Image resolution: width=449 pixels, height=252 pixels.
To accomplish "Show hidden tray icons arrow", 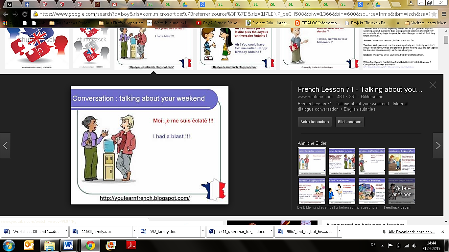I will (383, 245).
